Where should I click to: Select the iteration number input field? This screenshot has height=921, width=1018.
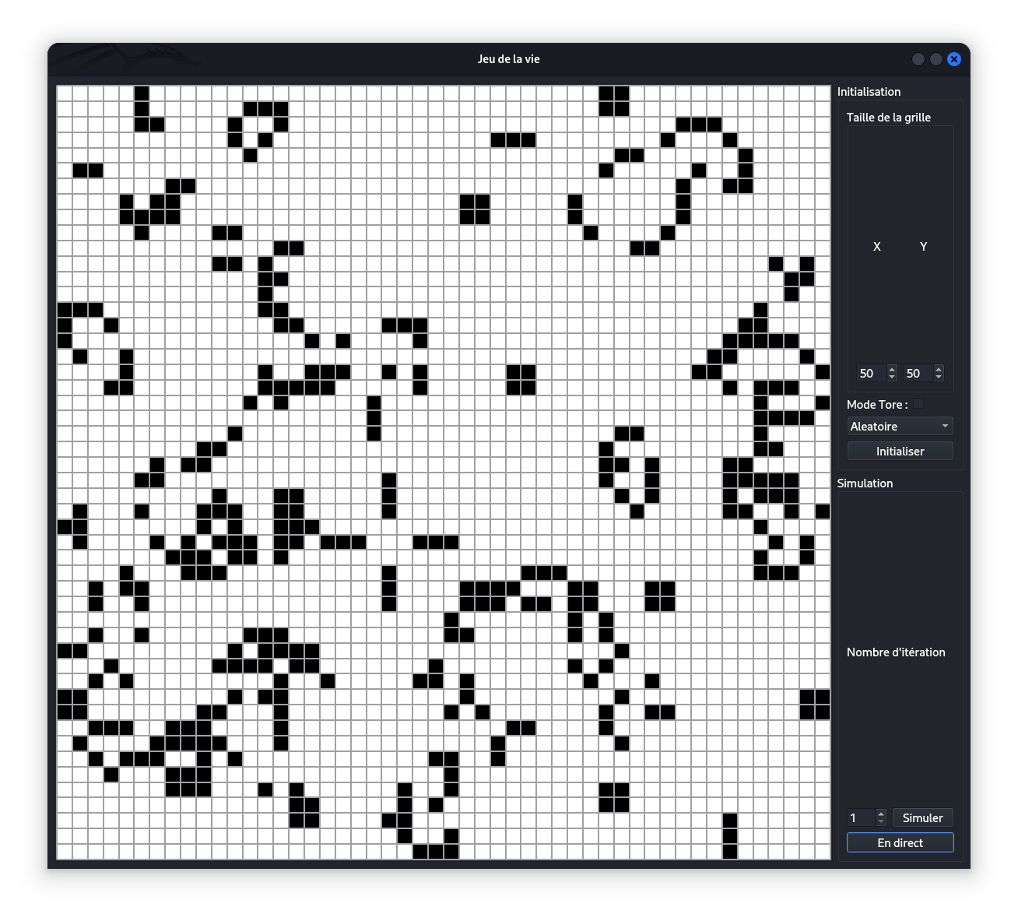click(x=861, y=817)
